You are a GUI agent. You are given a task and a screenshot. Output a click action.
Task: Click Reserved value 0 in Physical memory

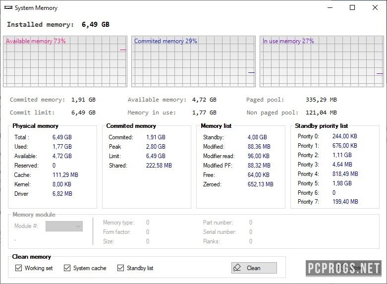54,166
